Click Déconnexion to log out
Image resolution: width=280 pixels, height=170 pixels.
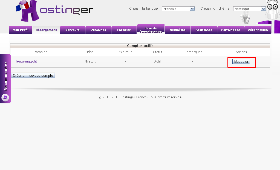click(258, 30)
